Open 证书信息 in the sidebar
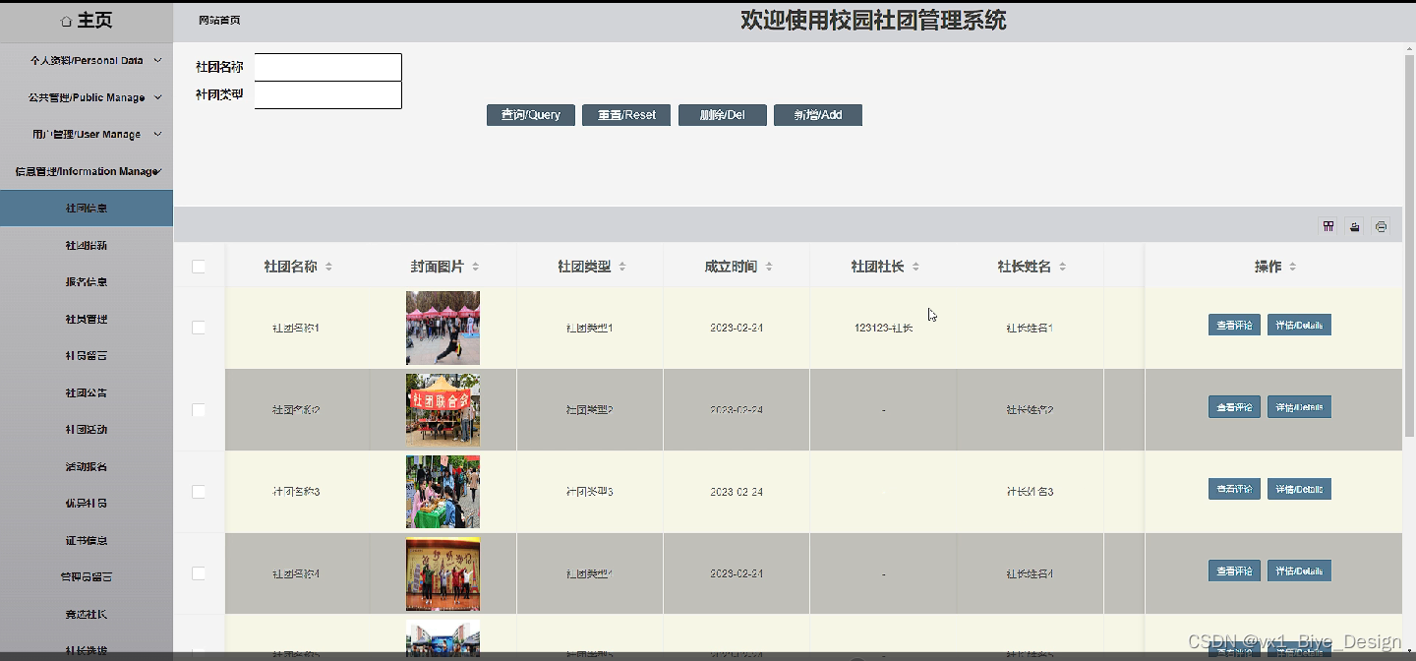 (x=87, y=540)
